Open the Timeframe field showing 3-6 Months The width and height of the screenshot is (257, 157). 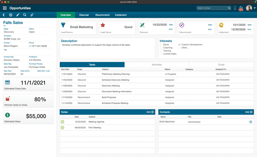pos(41,60)
